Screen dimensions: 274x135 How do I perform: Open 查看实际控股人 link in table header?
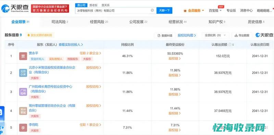tap(71, 45)
